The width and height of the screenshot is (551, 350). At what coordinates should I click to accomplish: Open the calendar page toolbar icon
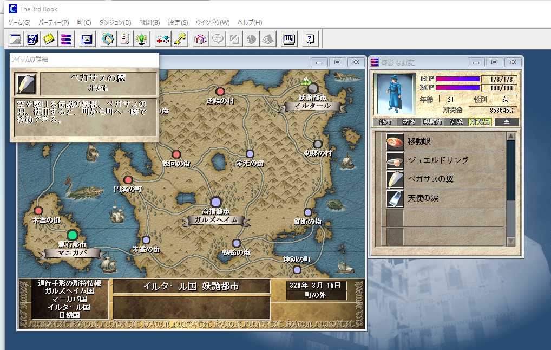click(x=124, y=39)
